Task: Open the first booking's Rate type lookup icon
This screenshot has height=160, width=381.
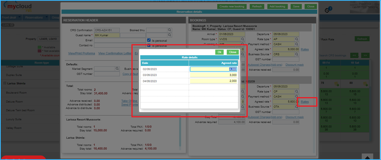Action: click(296, 39)
